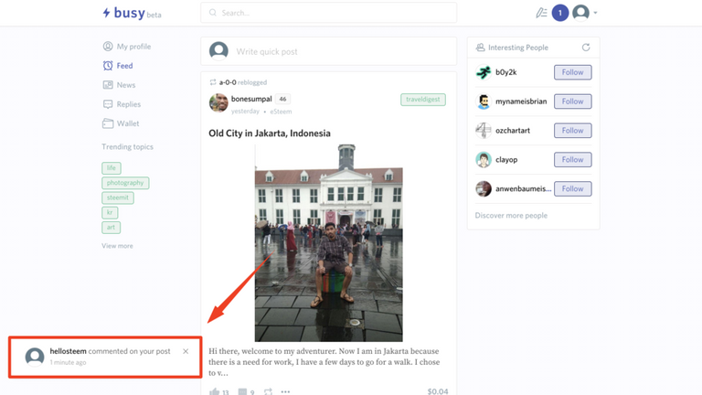The height and width of the screenshot is (395, 702).
Task: Select the life trending topic tag
Action: 112,168
